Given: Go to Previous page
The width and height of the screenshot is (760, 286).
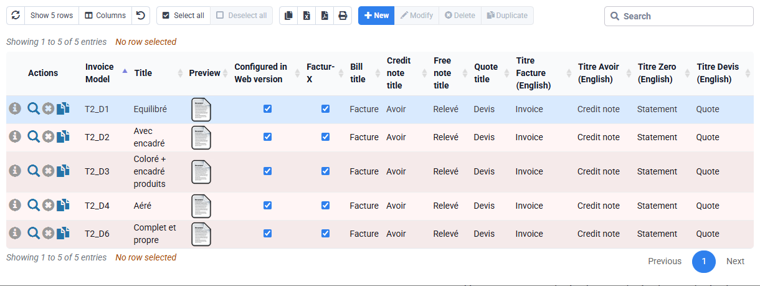Looking at the screenshot, I should coord(665,261).
